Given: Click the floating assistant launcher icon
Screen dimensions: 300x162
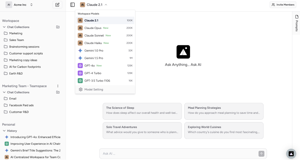Looking at the screenshot, I should pyautogui.click(x=291, y=154).
